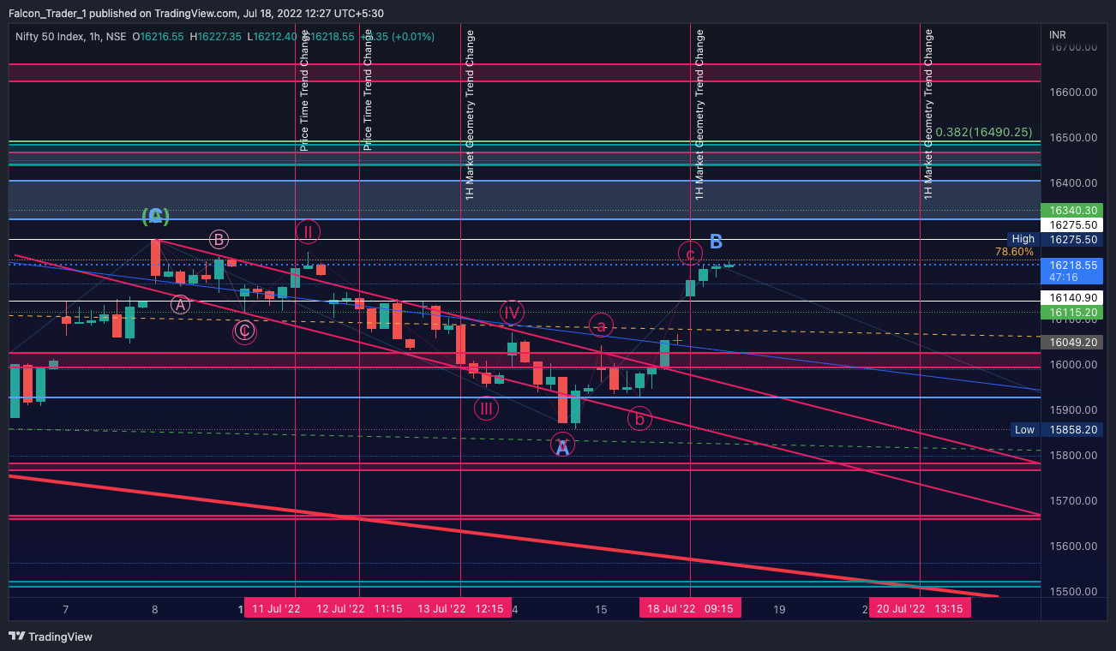Click the current price label 16218.55
Viewport: 1116px width, 651px height.
pyautogui.click(x=1071, y=272)
